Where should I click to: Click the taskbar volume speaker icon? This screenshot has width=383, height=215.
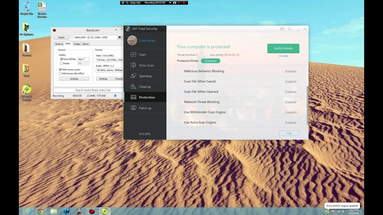[x=343, y=211]
